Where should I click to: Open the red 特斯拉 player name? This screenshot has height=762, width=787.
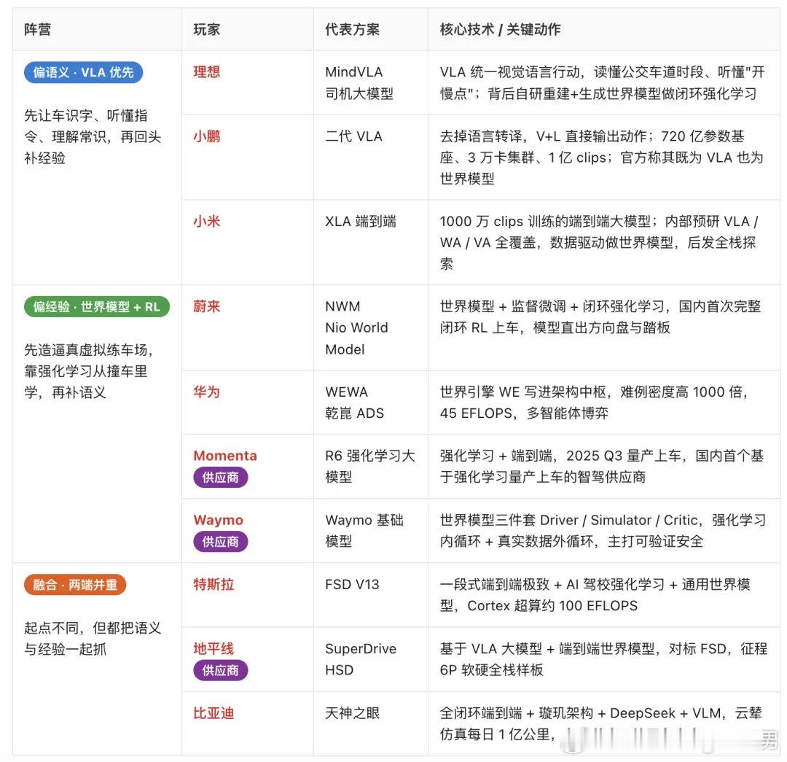[x=214, y=584]
